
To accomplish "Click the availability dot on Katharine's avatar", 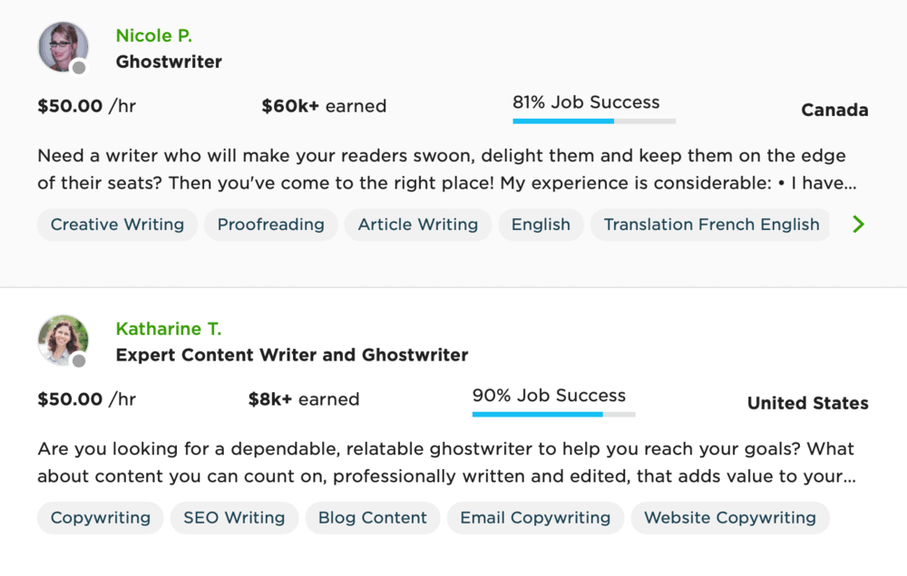I will click(x=81, y=360).
